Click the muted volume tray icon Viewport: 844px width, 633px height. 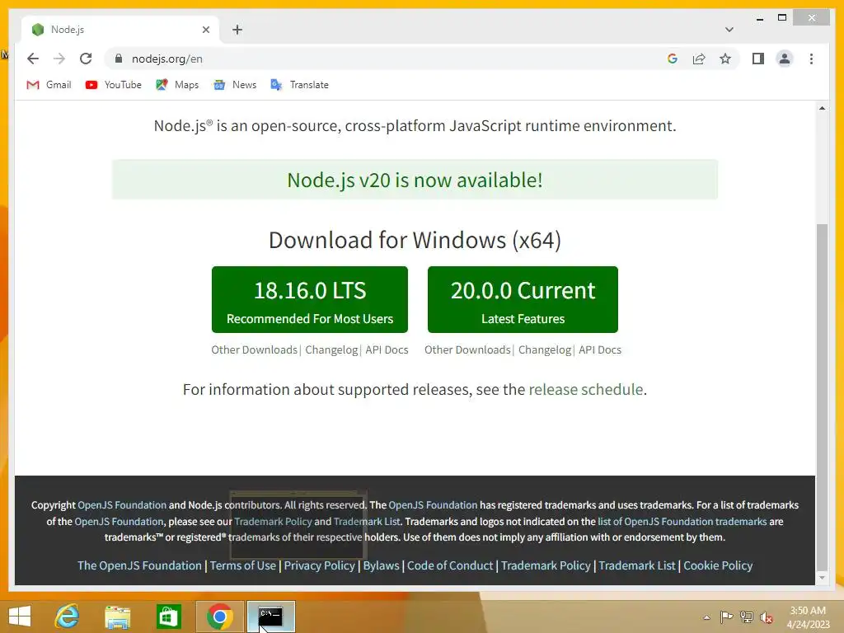(x=767, y=617)
